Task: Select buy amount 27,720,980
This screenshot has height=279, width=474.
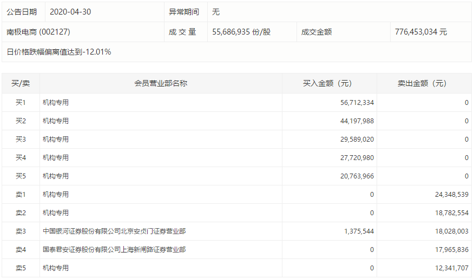Action: point(357,158)
